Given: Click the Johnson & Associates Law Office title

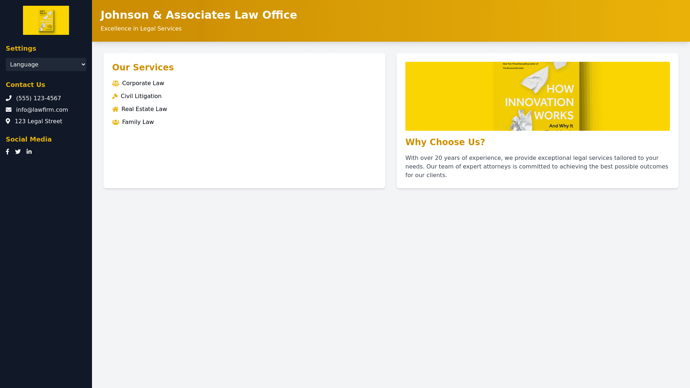Looking at the screenshot, I should coord(199,15).
